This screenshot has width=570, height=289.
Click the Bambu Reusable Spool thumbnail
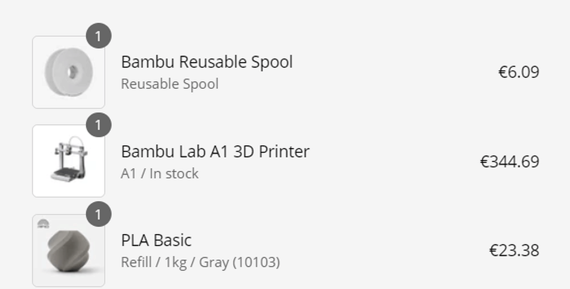point(69,72)
